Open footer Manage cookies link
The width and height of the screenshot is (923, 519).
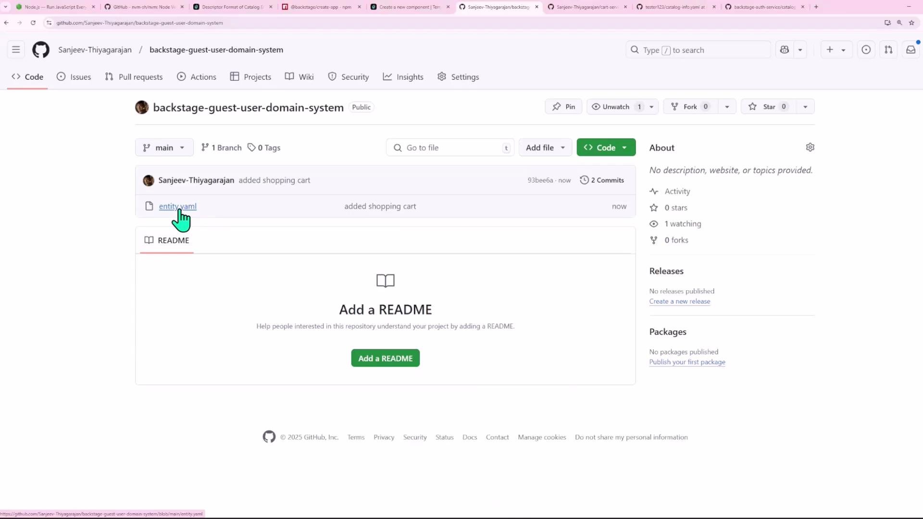[x=542, y=437]
